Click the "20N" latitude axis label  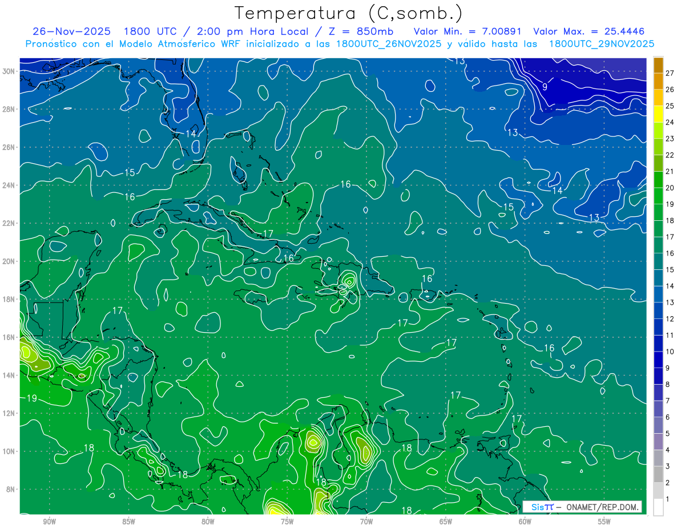tap(9, 261)
